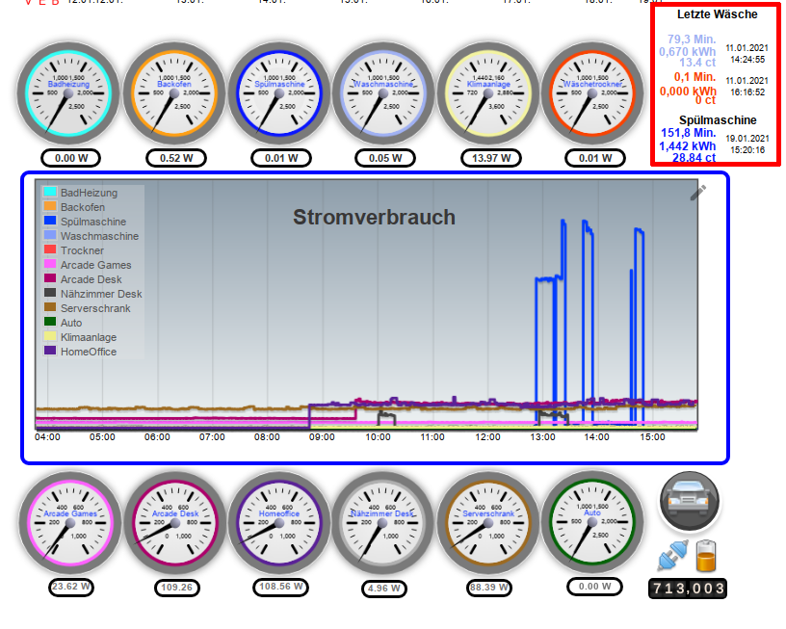
Task: Open the Backofen power gauge
Action: pos(174,93)
